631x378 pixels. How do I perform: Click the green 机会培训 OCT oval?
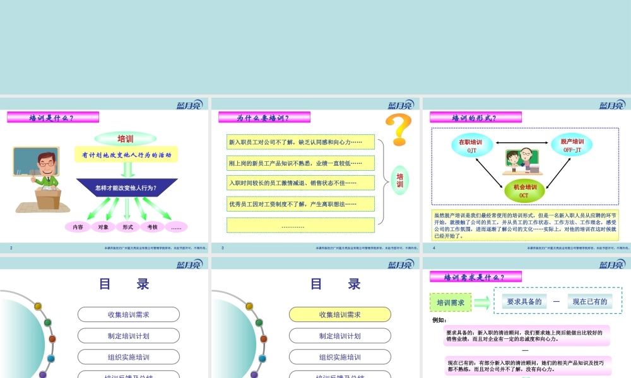click(524, 191)
